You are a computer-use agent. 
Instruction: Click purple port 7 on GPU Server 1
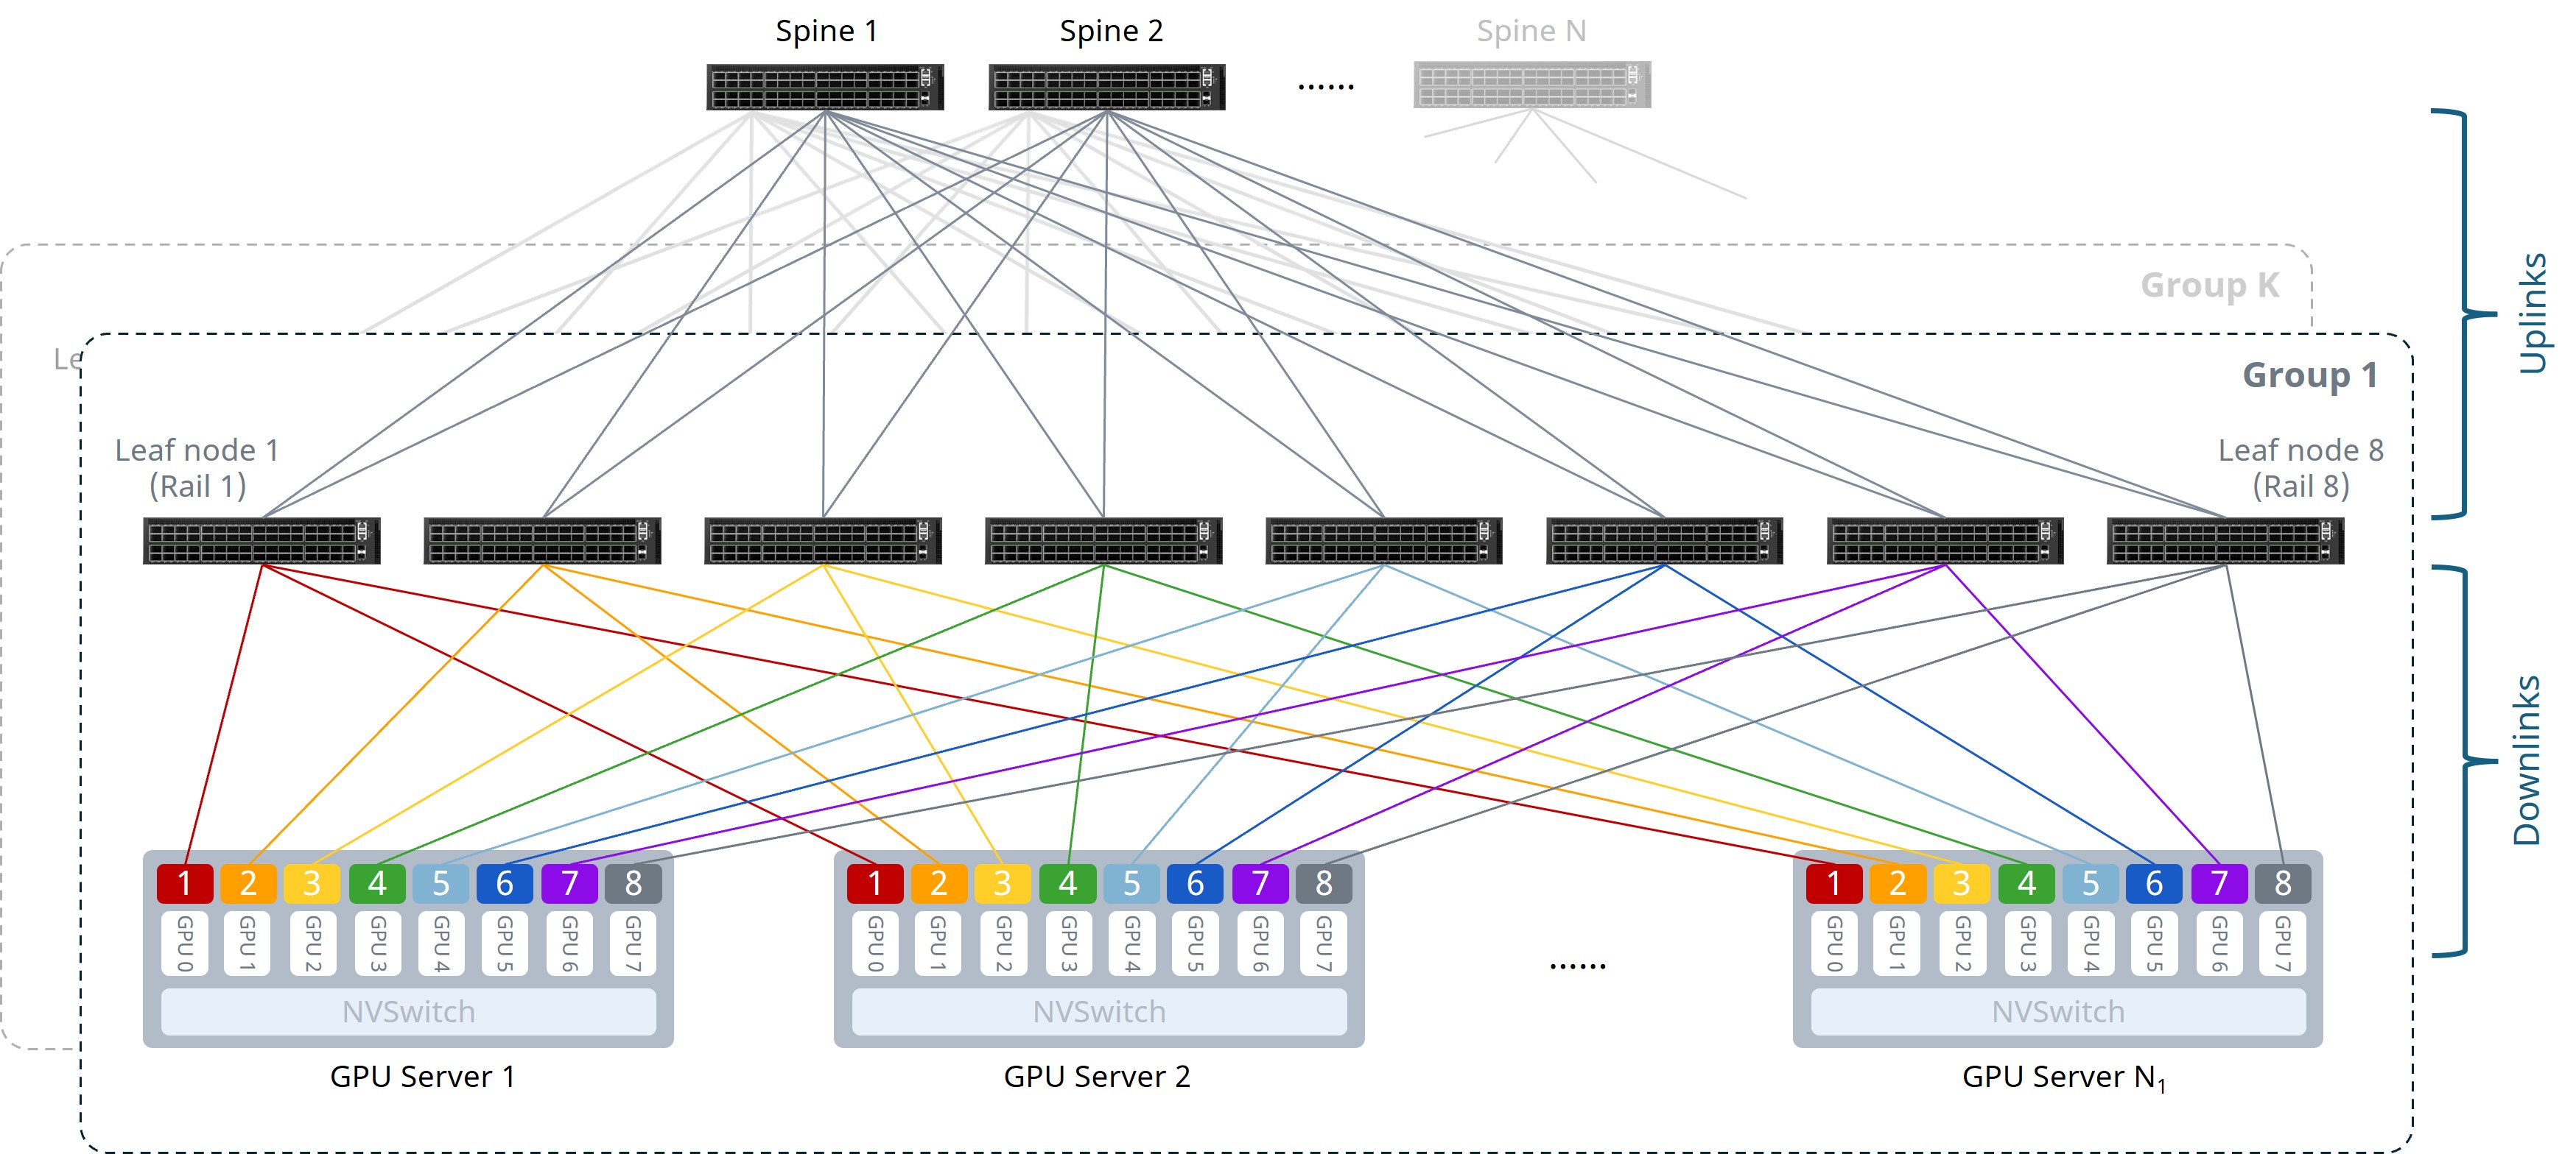click(x=570, y=883)
